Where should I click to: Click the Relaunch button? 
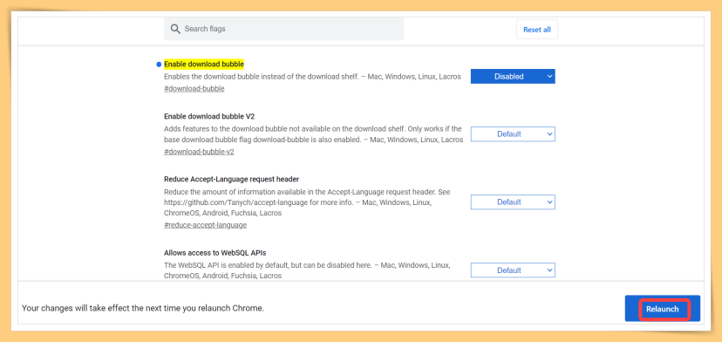click(x=662, y=308)
